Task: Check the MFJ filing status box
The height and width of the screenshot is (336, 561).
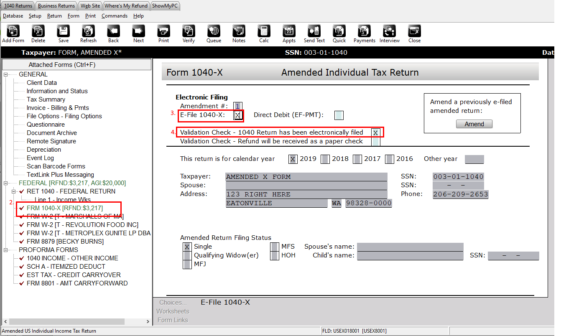Action: (187, 264)
